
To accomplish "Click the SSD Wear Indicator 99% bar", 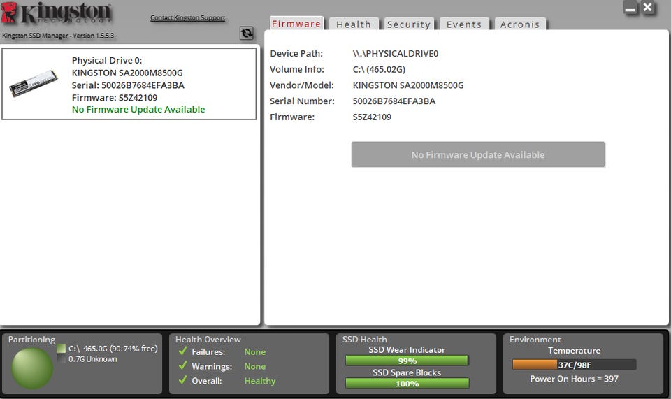I will [x=407, y=361].
